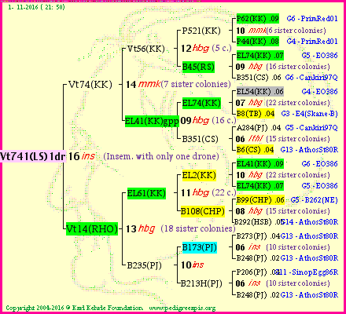Click EL74(KK) .07 below P44(KK)

coord(260,56)
